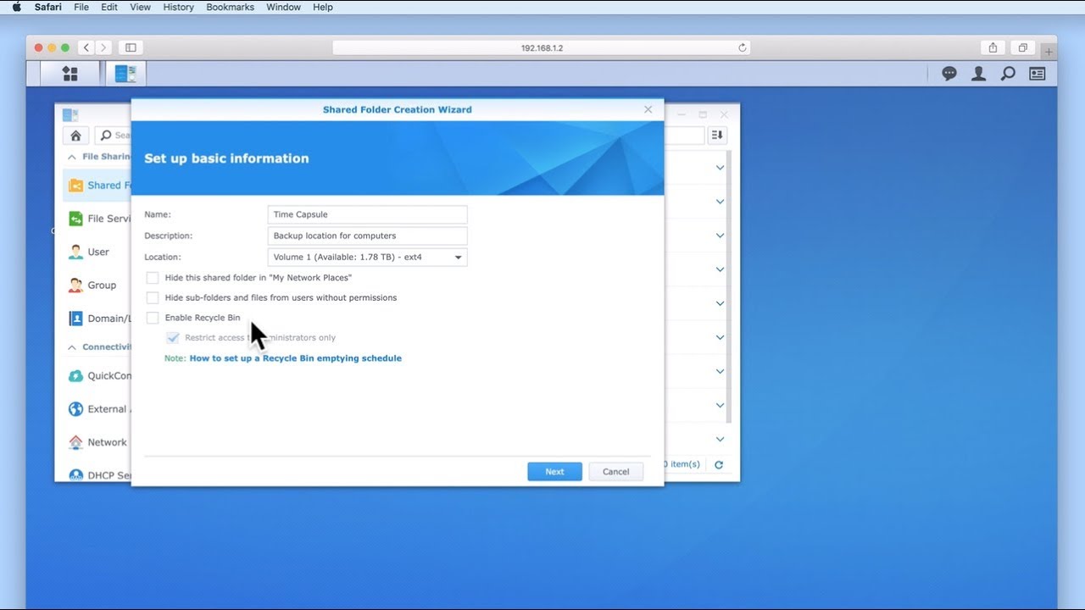Open the DSM user options icon

[x=978, y=74]
